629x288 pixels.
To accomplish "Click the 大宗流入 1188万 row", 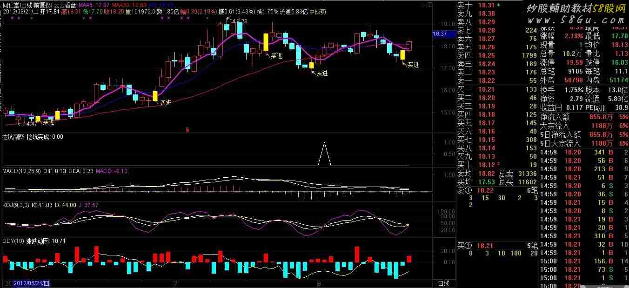I will (584, 126).
